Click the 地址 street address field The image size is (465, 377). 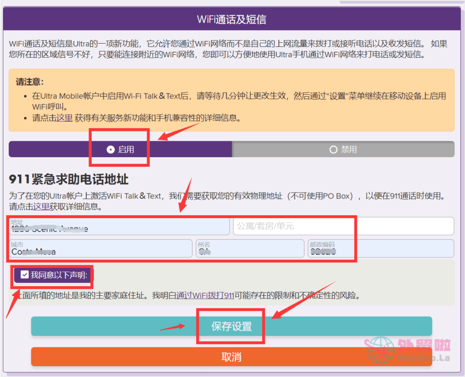tap(119, 226)
